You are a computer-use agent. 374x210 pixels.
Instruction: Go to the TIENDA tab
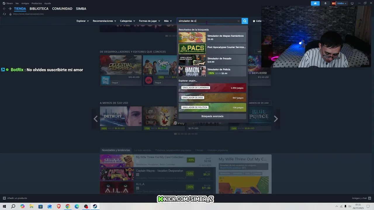click(x=20, y=9)
